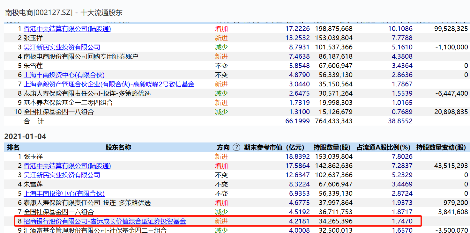The height and width of the screenshot is (233, 470).
Task: Select the share change value -1,100,000
Action: pos(451,47)
